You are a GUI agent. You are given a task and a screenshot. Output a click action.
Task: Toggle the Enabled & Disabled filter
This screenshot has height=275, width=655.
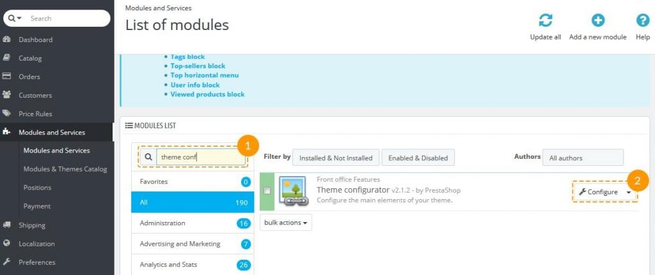[x=418, y=158]
